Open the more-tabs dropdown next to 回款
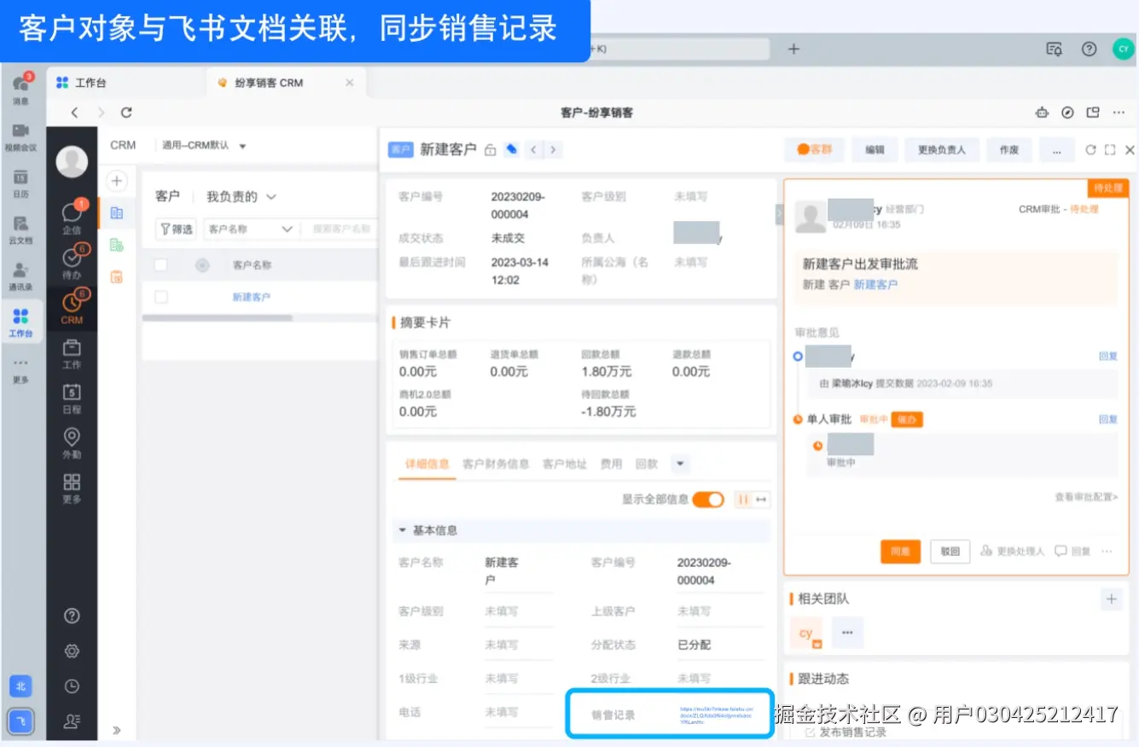The width and height of the screenshot is (1139, 747). click(x=680, y=463)
